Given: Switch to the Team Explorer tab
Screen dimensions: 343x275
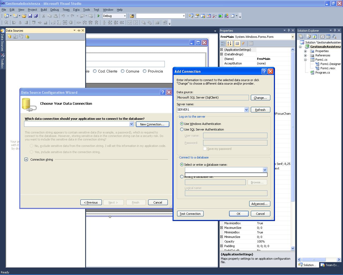Looking at the screenshot, I should pos(330,265).
